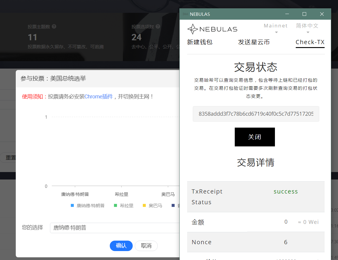Viewport: 338px width, 260px height.
Task: Click the Nonce row label
Action: (201, 242)
